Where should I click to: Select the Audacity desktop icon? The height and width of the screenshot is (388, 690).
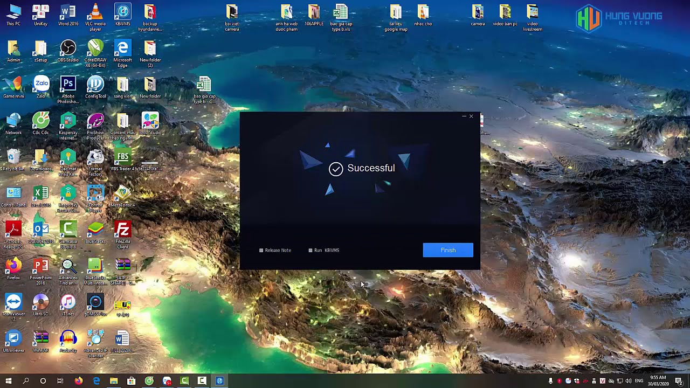click(x=68, y=341)
